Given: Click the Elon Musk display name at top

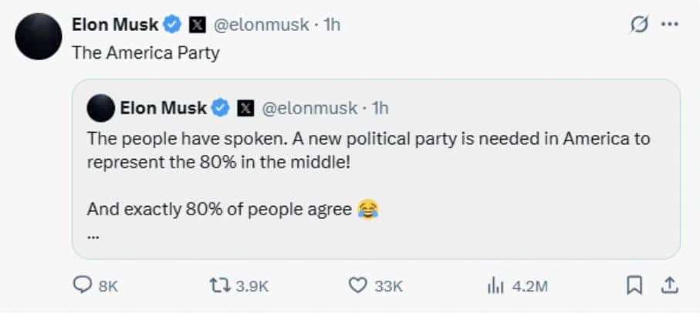Looking at the screenshot, I should tap(115, 25).
